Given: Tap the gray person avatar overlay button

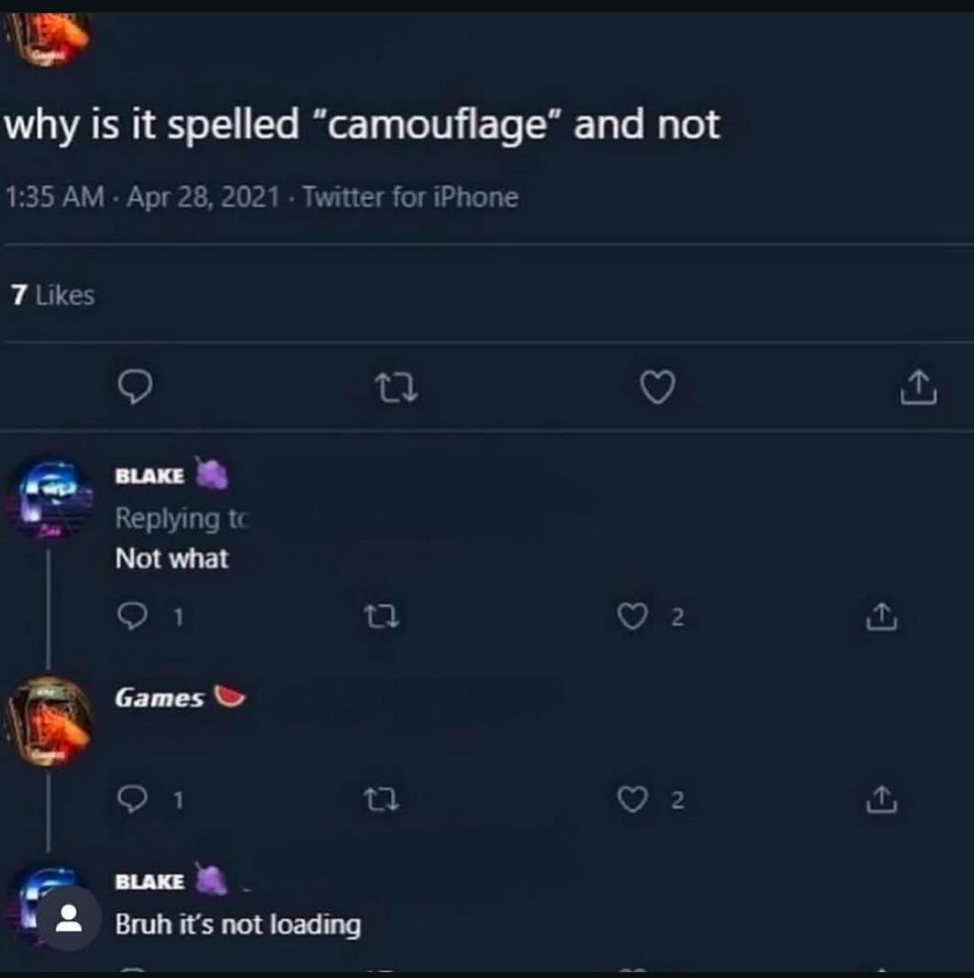Looking at the screenshot, I should coord(69,918).
